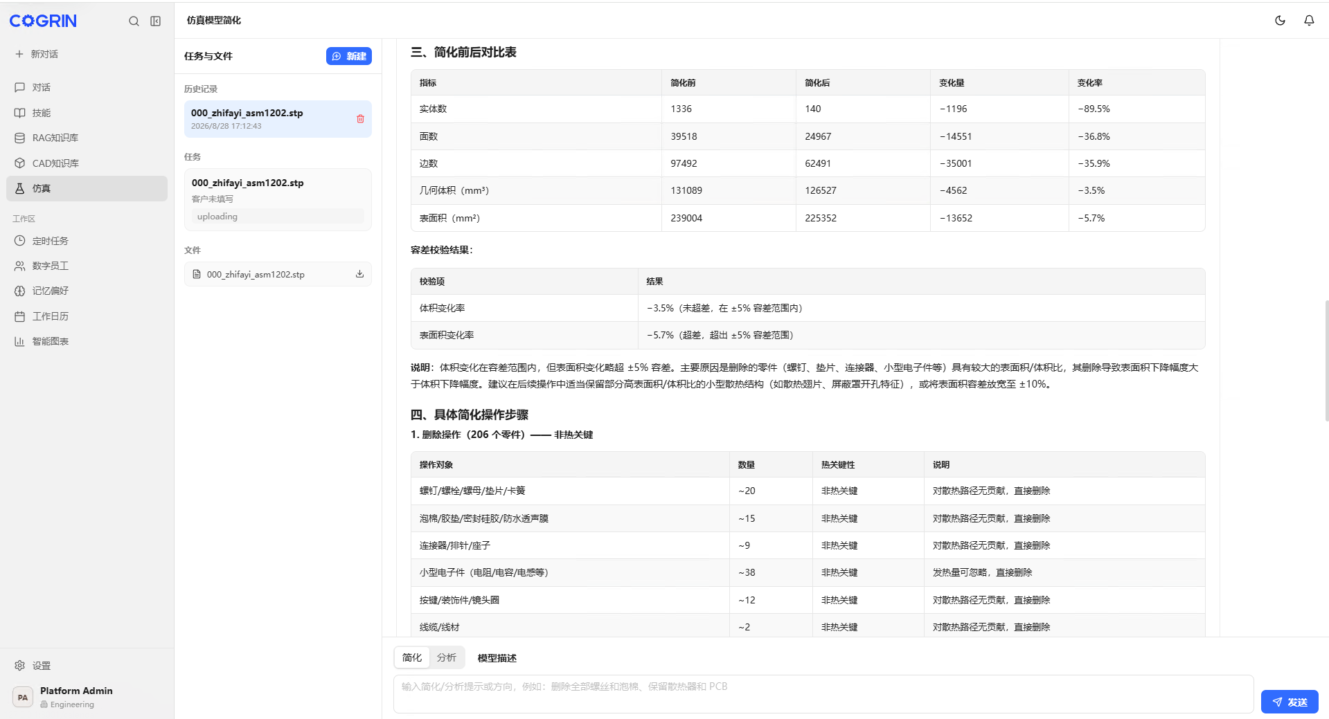The image size is (1329, 719).
Task: Download file 000_zhifayi_asm1202.stp via download icon
Action: click(359, 274)
